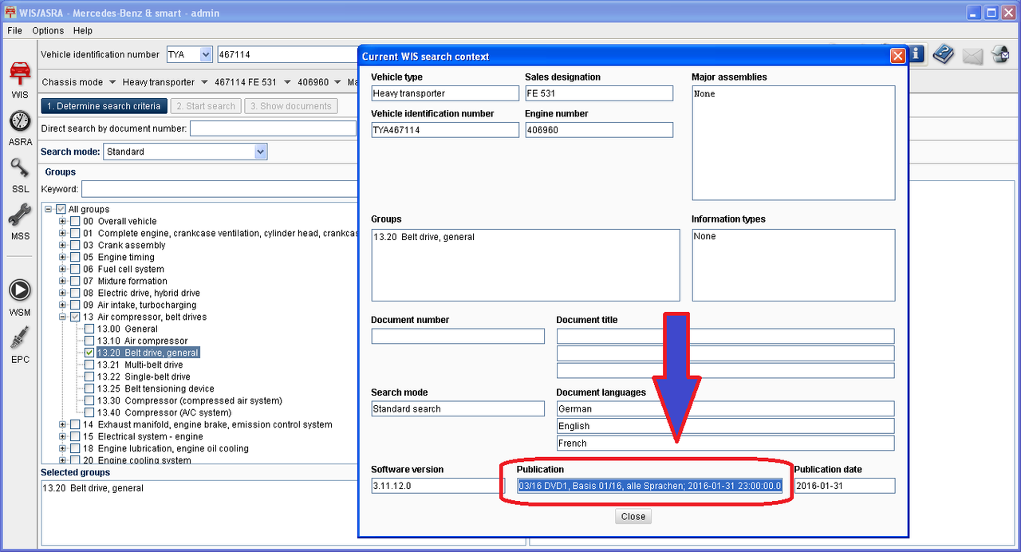Viewport: 1021px width, 552px height.
Task: Select 13.30 Compressor (compressed air system) row
Action: (x=190, y=400)
